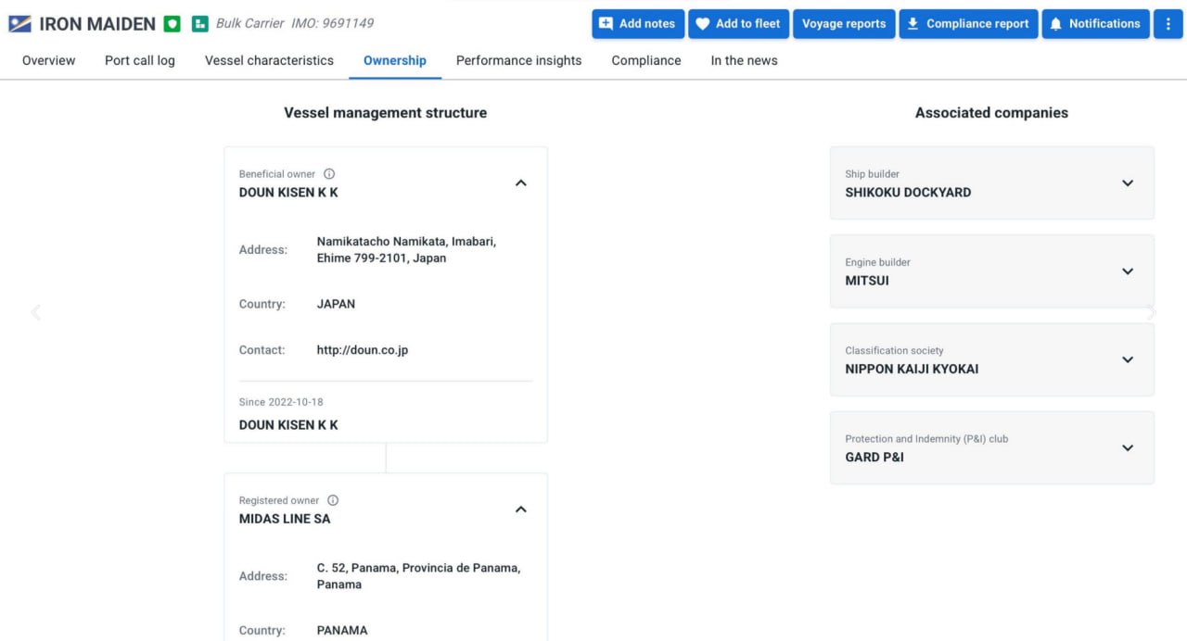Collapse the MIDAS LINE SA registered owner card
The image size is (1187, 641).
521,509
